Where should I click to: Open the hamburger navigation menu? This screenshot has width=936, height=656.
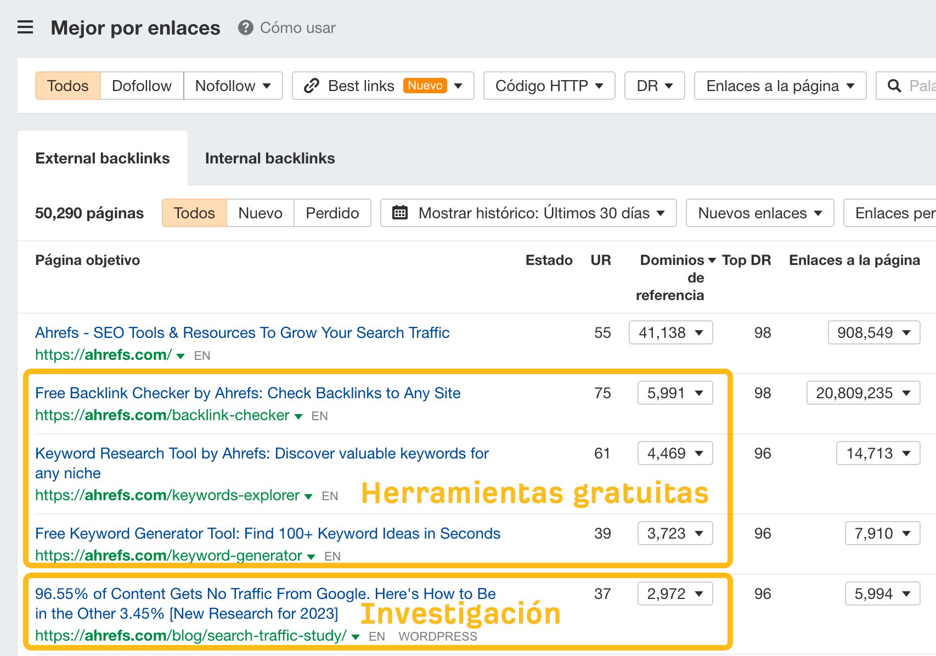coord(25,27)
